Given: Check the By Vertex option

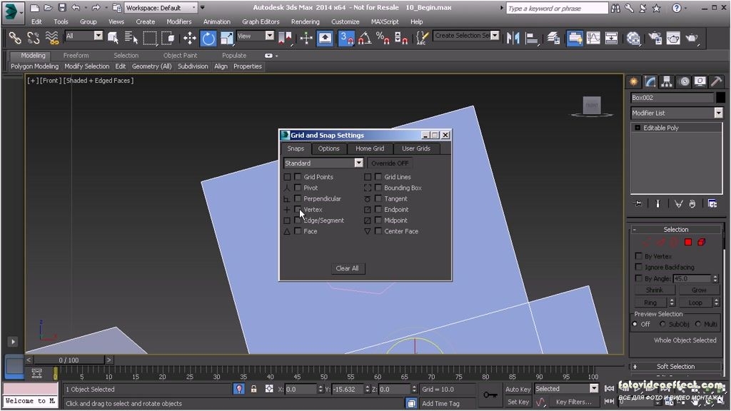Looking at the screenshot, I should click(639, 256).
